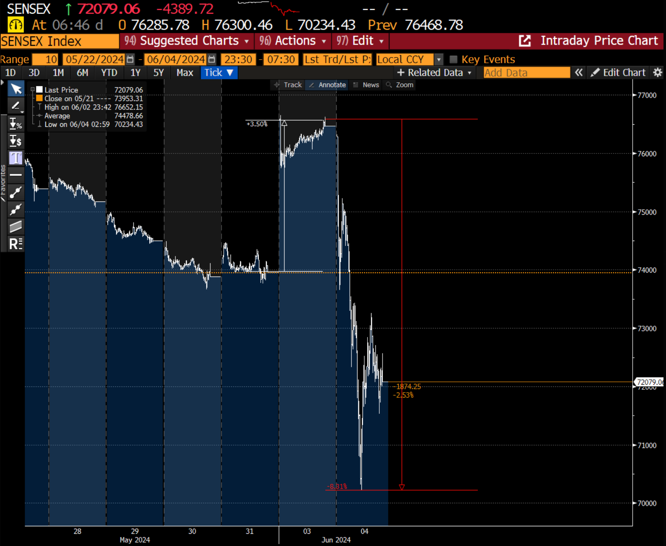Select the 1D range tab
The width and height of the screenshot is (666, 546).
[10, 73]
